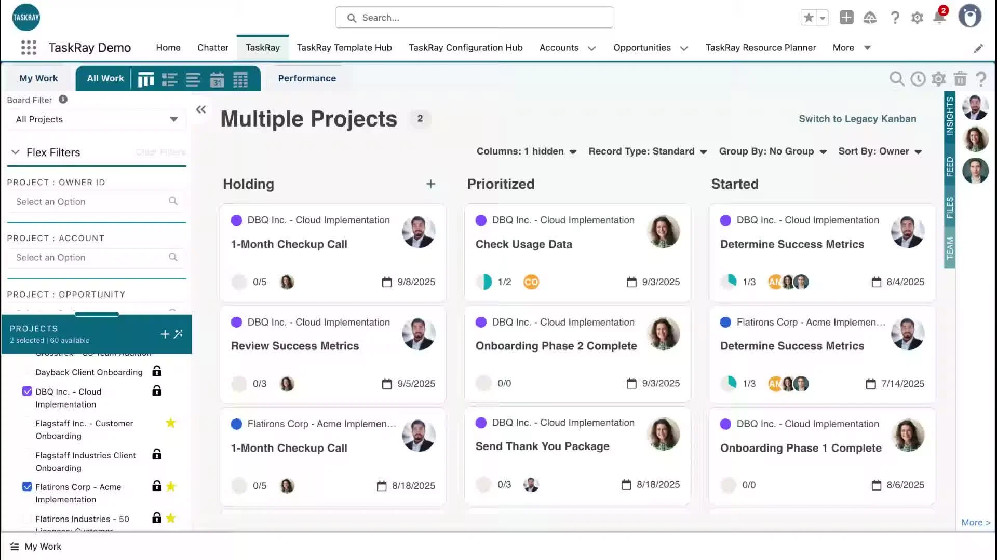Check the Dayback Client Onboarding project

[27, 372]
